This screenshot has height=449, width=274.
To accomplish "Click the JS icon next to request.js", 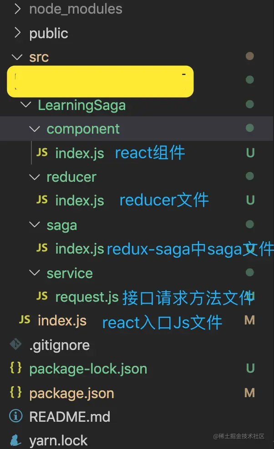I will [42, 296].
